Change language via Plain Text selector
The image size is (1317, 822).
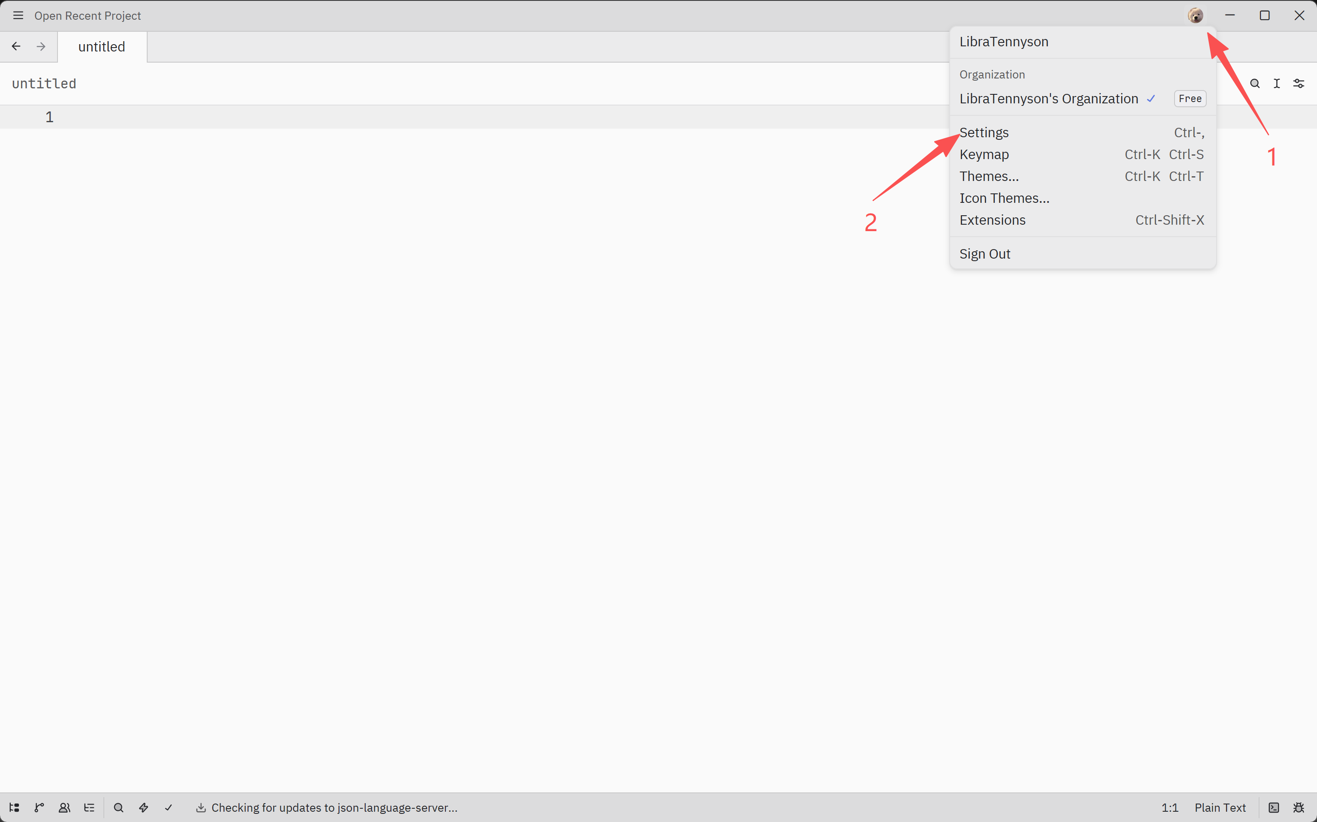pos(1220,808)
